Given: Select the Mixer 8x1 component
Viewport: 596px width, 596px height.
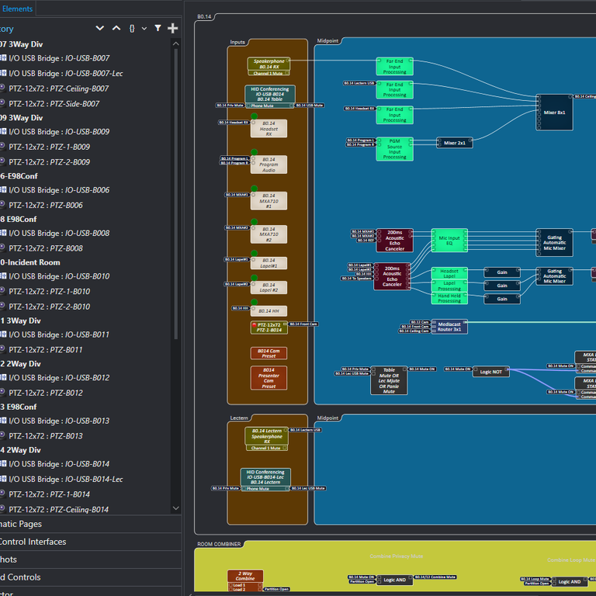Looking at the screenshot, I should pos(554,113).
